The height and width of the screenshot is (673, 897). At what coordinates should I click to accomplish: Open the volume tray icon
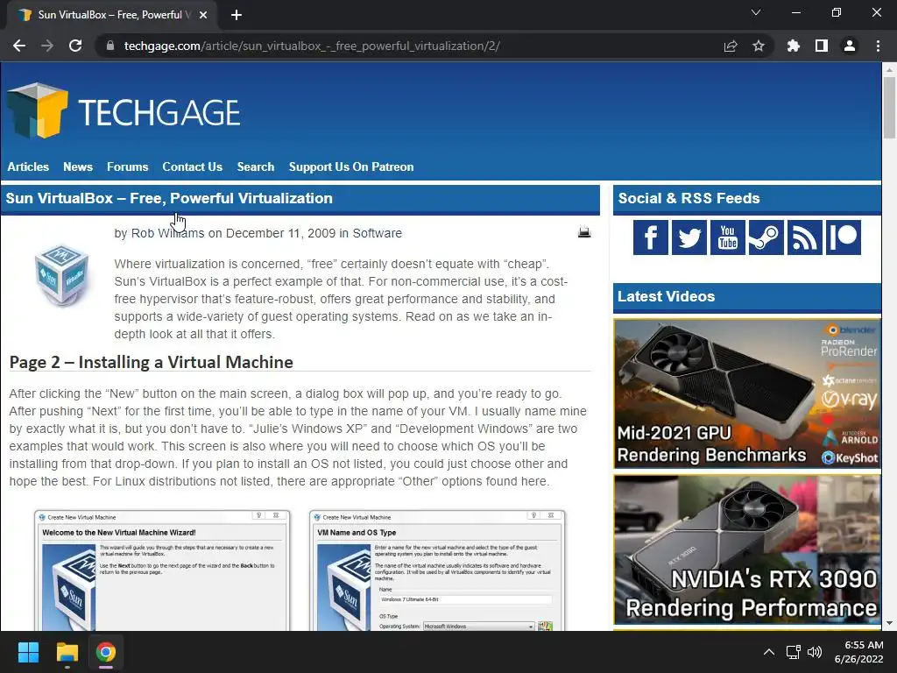pos(815,652)
